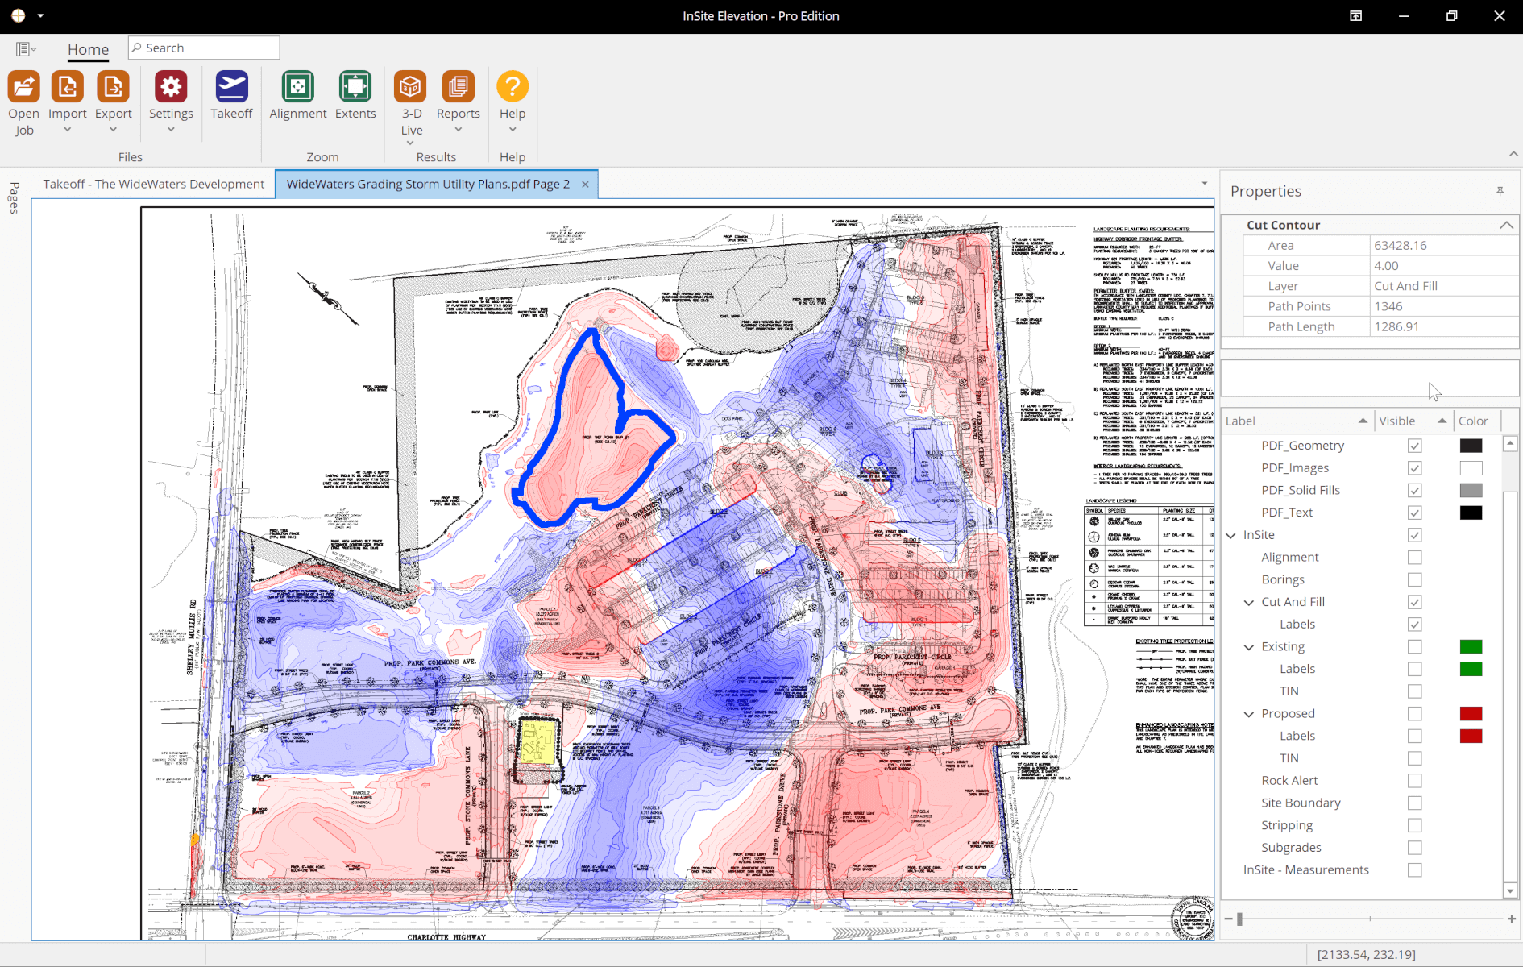Open the Settings panel
Image resolution: width=1523 pixels, height=967 pixels.
[171, 97]
